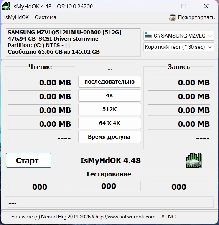Click the 64 X 4K write 0.00 MB value

[179, 124]
